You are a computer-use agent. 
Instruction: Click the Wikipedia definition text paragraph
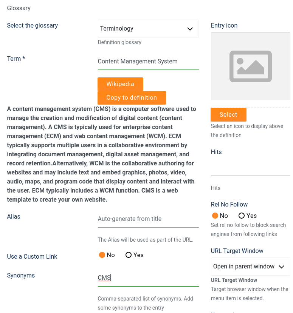coord(101,154)
